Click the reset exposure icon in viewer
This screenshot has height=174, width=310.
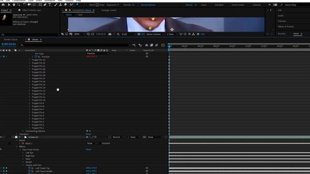(198, 34)
